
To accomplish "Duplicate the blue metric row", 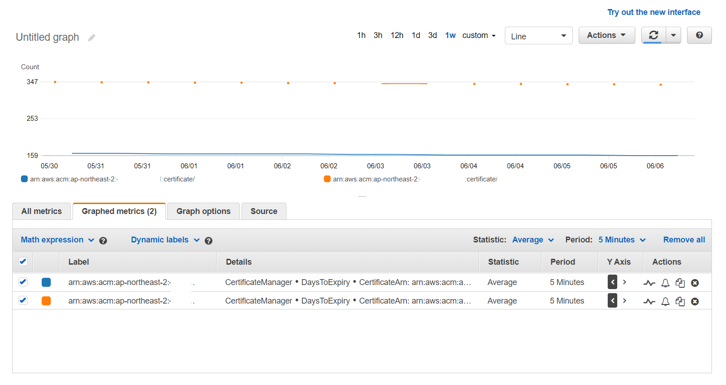I will tap(680, 283).
